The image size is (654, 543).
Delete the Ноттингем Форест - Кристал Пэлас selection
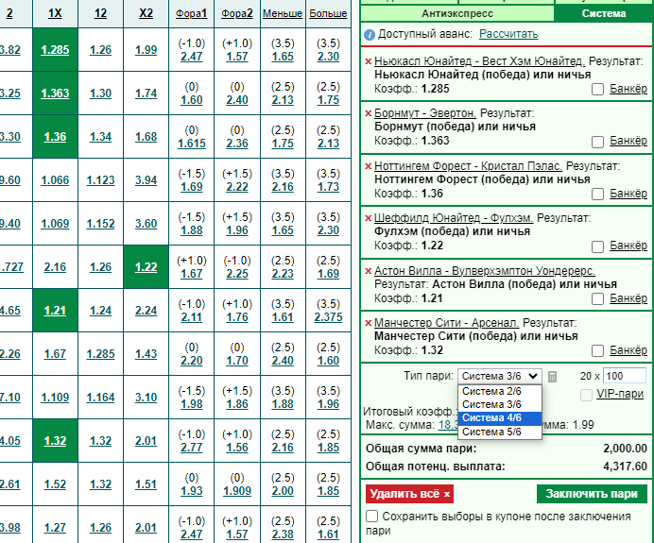(x=368, y=166)
